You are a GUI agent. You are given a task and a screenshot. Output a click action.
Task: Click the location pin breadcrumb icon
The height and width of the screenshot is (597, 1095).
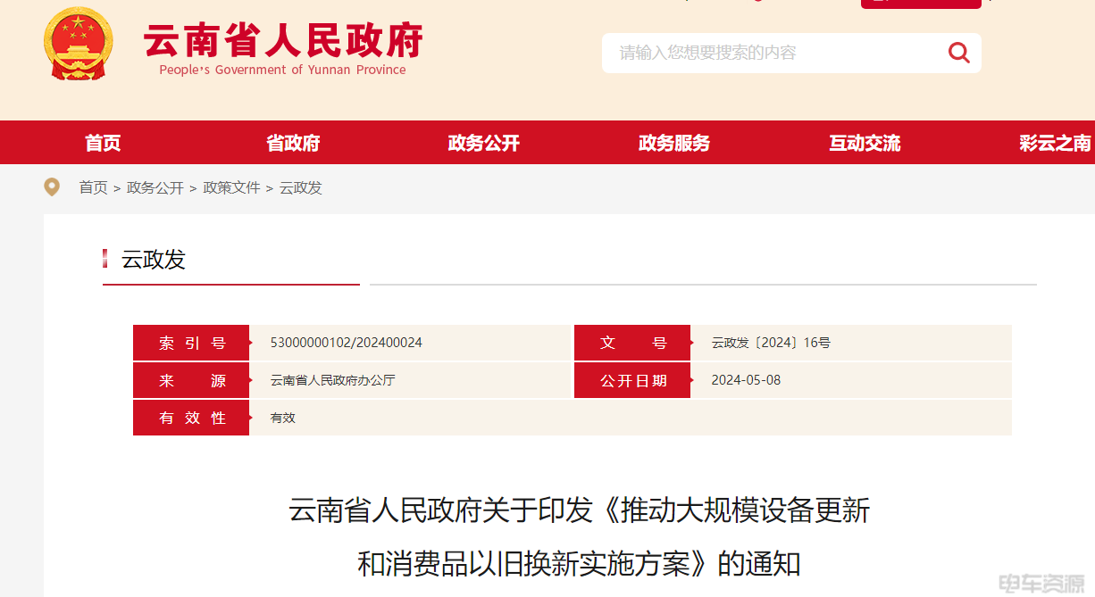[52, 187]
